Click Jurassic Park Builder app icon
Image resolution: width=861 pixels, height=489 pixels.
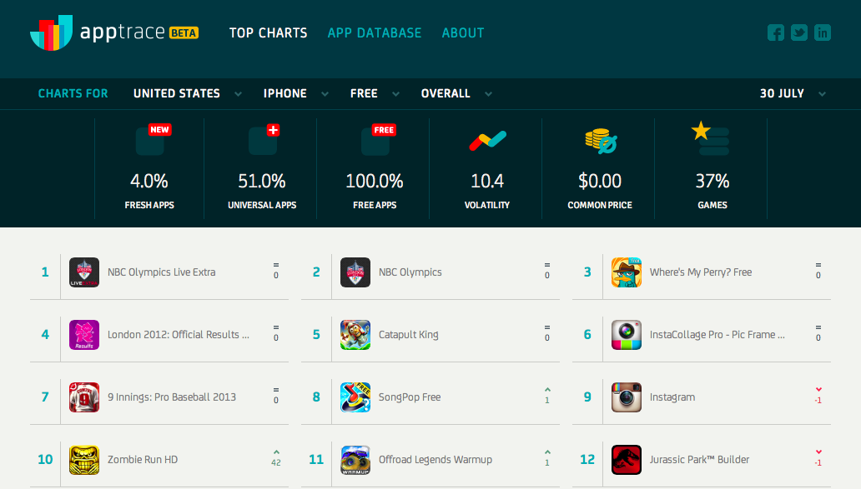pyautogui.click(x=627, y=460)
